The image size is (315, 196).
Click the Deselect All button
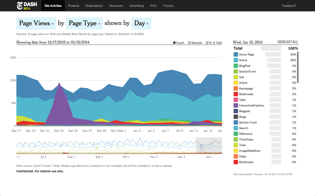pyautogui.click(x=288, y=42)
